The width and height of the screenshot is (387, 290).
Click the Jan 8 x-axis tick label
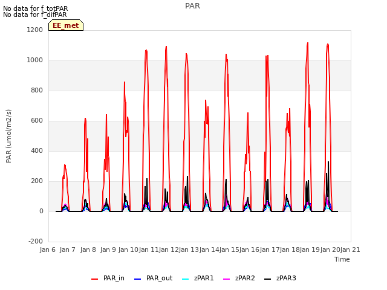[88, 250]
